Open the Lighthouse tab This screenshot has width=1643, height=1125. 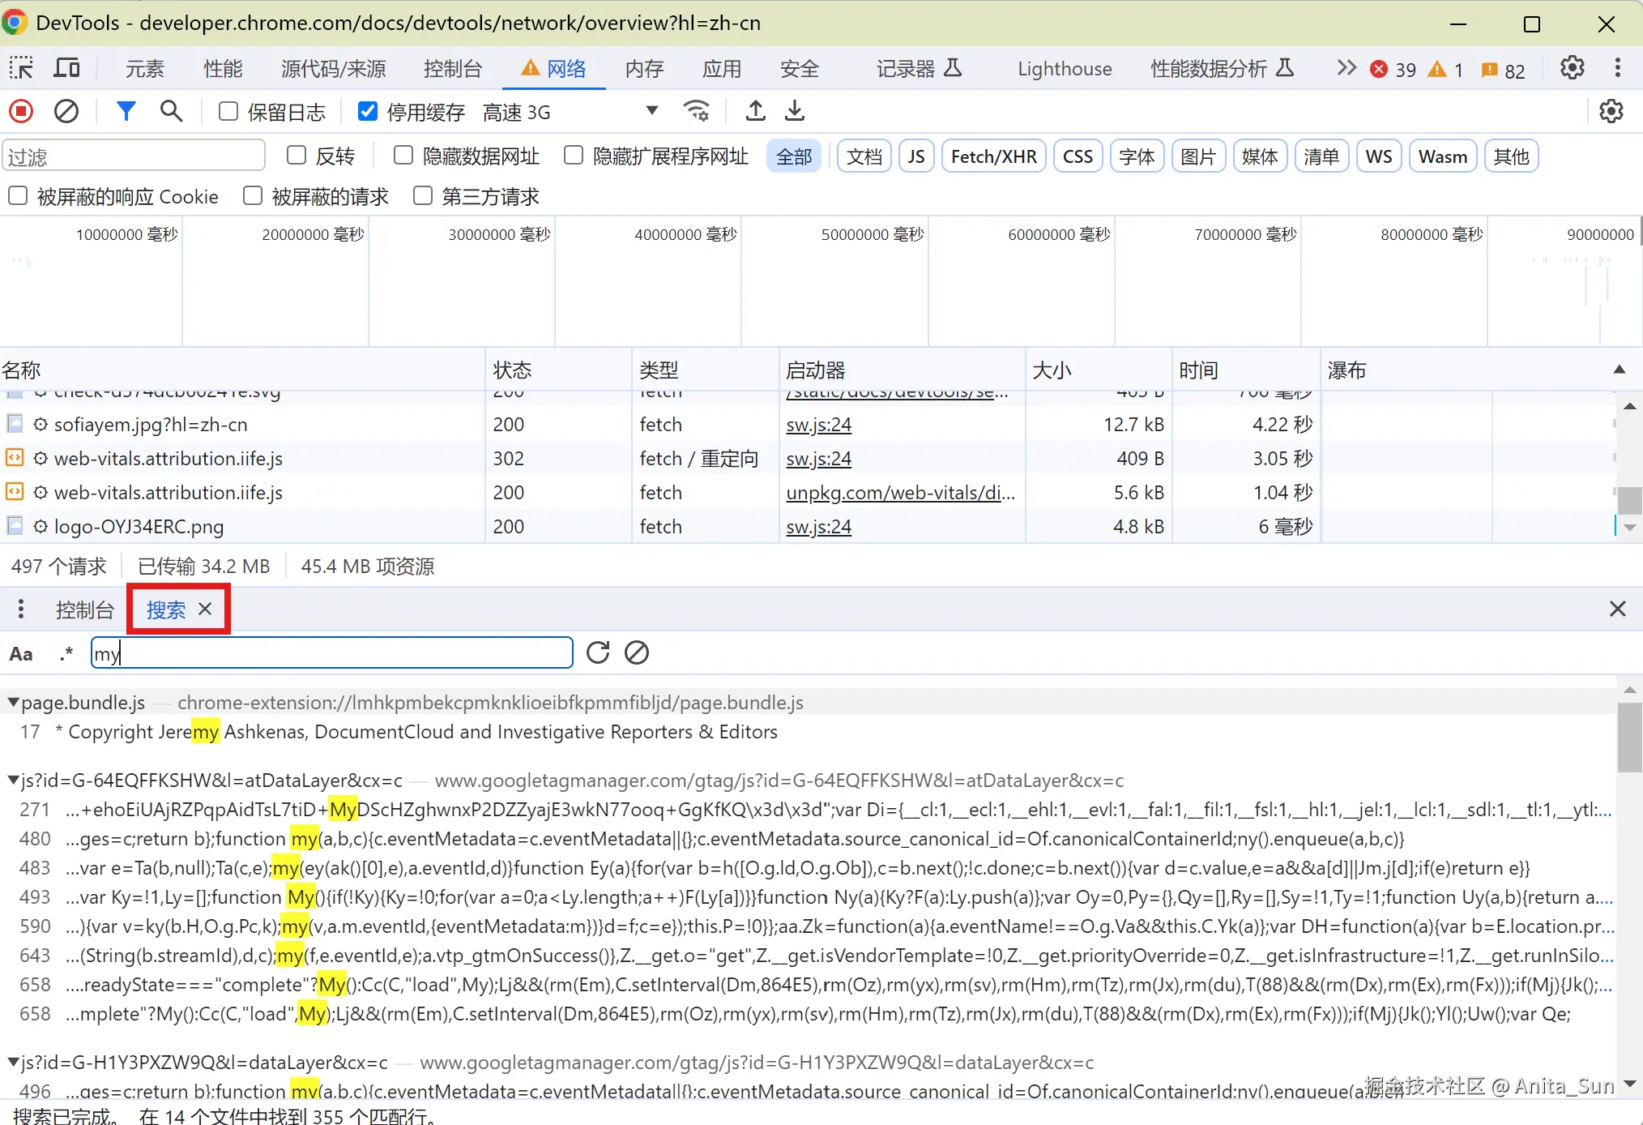tap(1064, 69)
